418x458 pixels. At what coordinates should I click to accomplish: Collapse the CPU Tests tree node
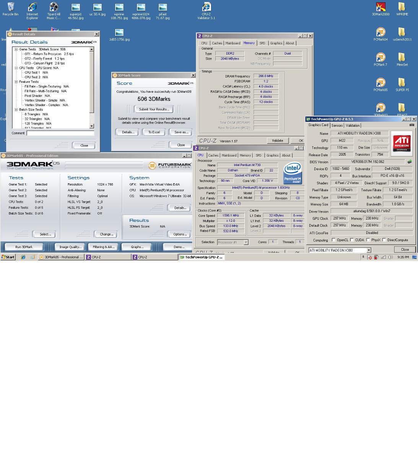[16, 68]
